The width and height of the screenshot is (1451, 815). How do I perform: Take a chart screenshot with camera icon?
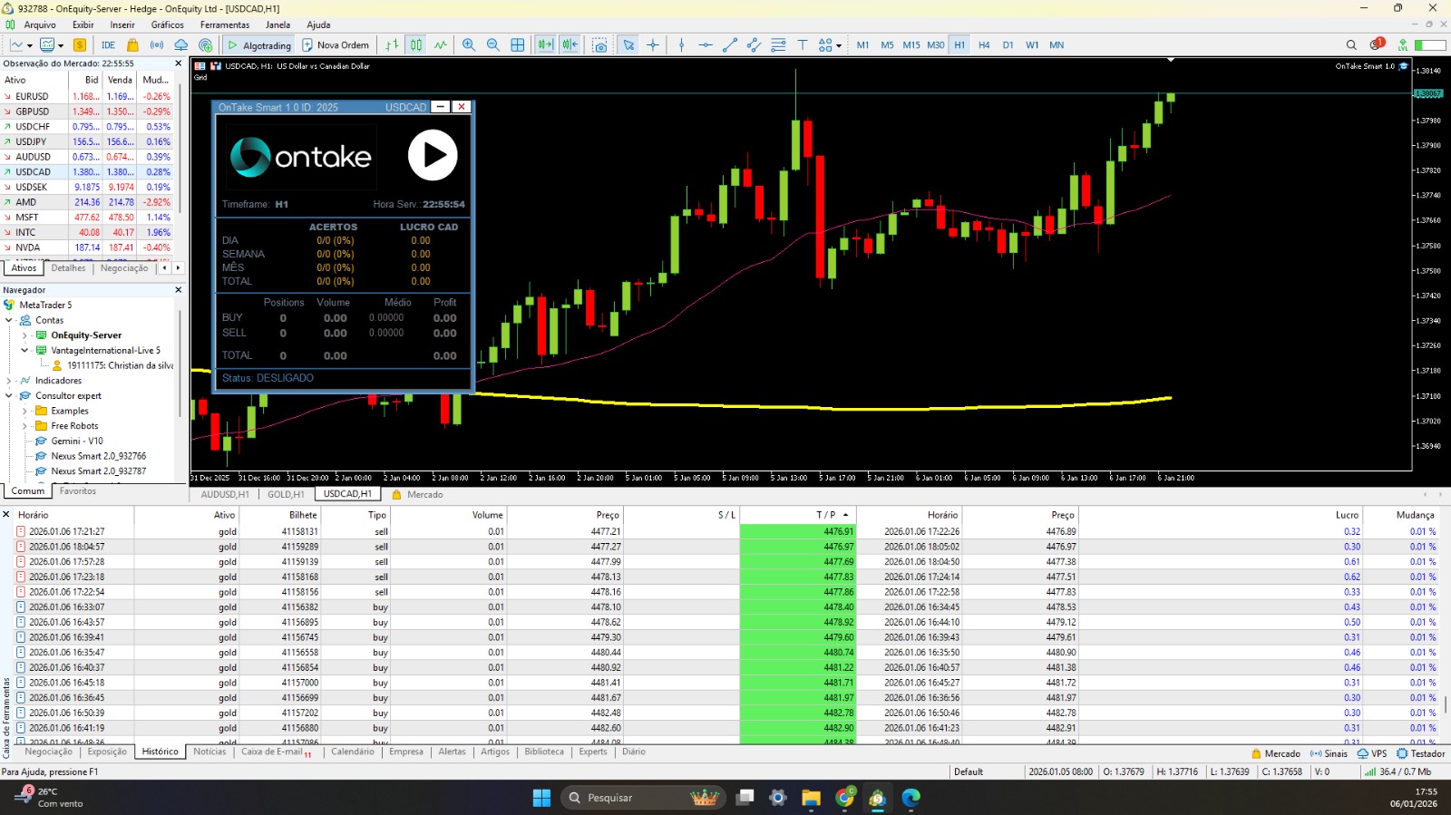tap(599, 45)
